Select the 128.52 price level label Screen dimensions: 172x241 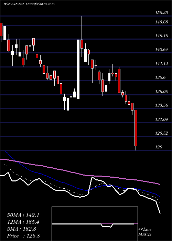pos(161,133)
